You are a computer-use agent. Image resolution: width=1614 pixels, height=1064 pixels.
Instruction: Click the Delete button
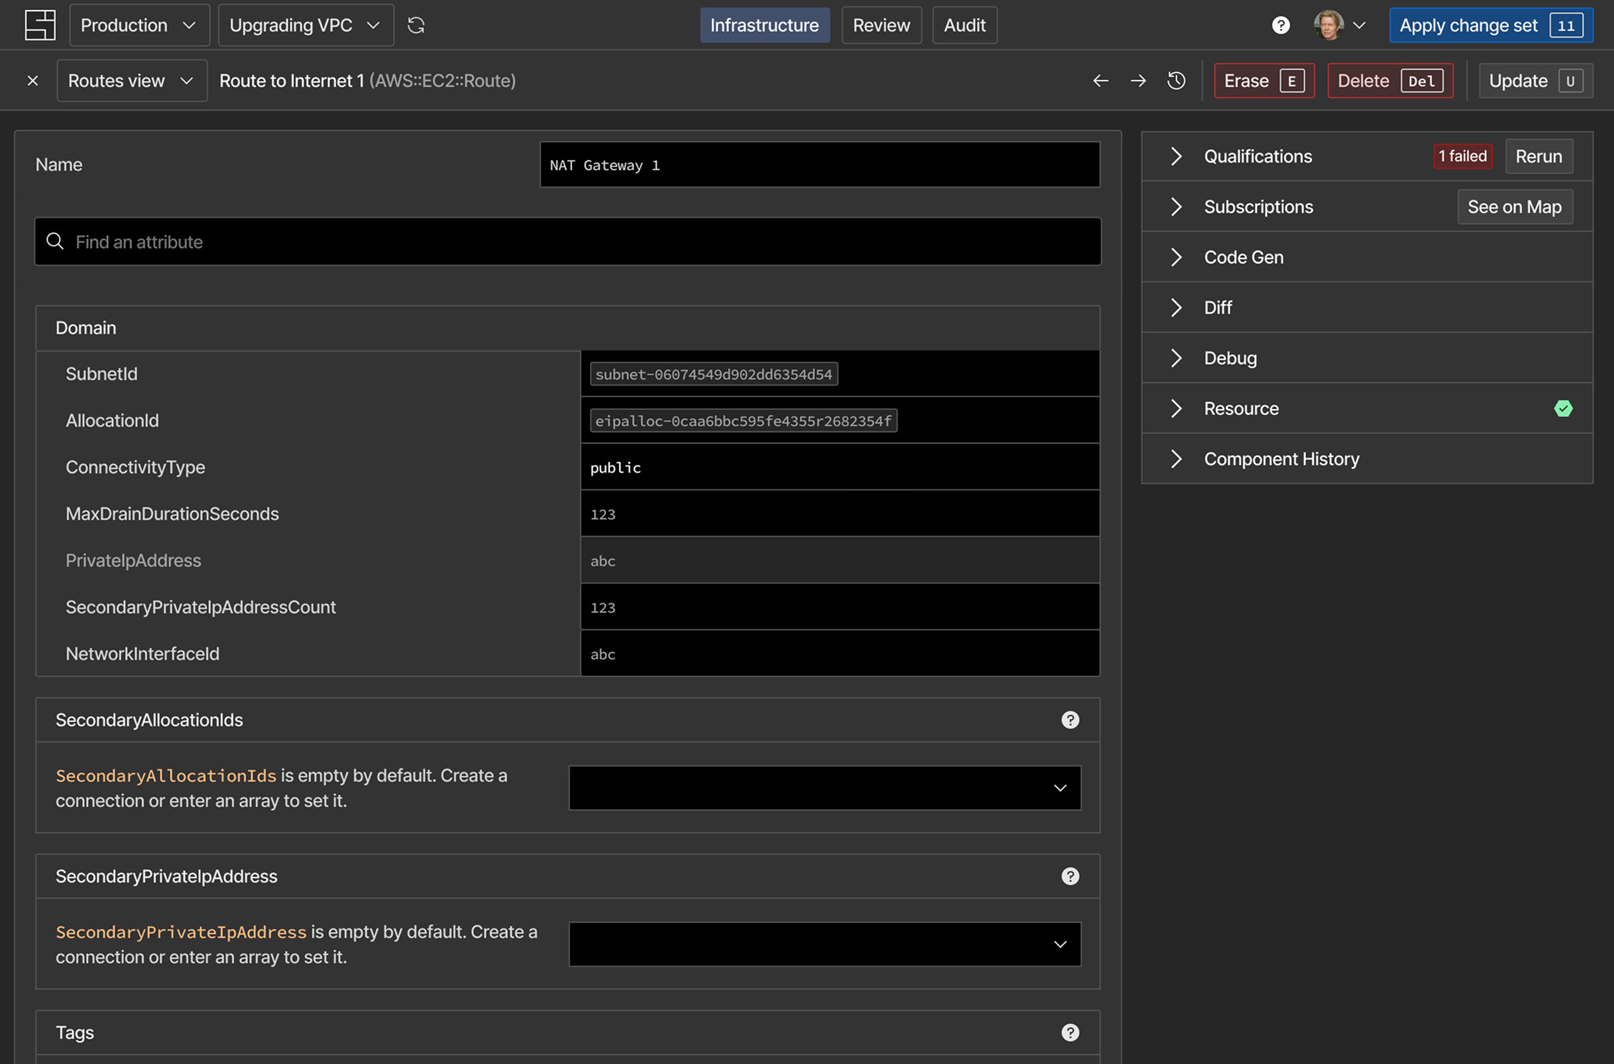[1390, 81]
